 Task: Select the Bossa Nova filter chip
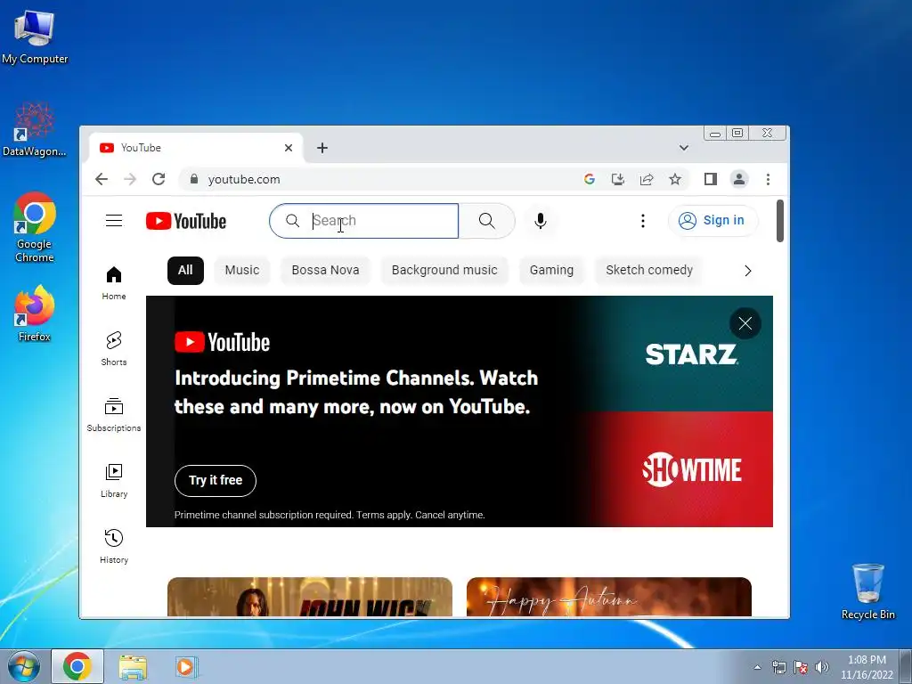(325, 271)
